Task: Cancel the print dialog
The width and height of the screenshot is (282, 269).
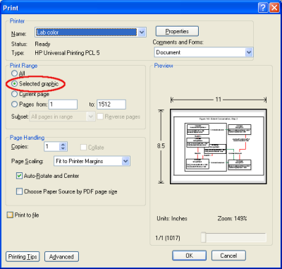Action: point(228,256)
